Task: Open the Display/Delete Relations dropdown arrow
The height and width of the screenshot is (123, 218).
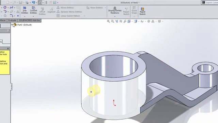Action: click(x=115, y=16)
